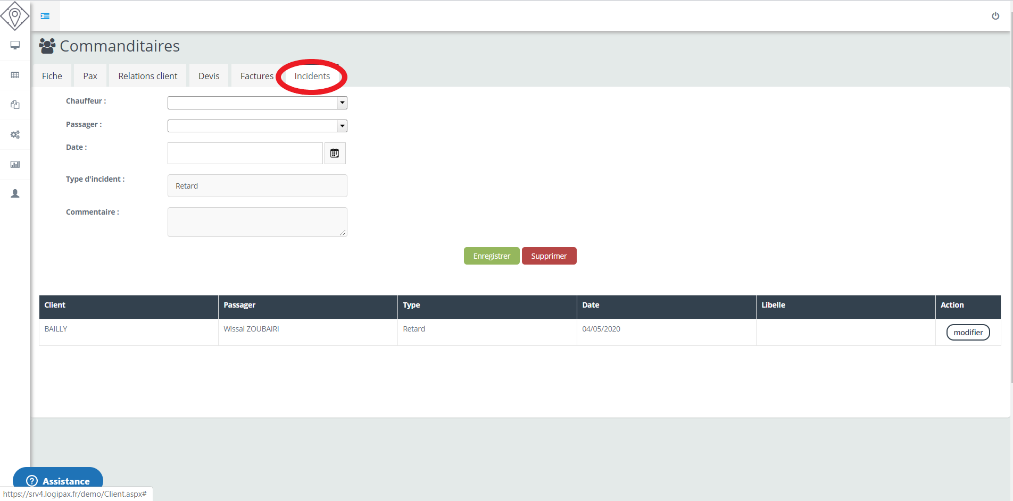Expand the Chauffeur dropdown
The height and width of the screenshot is (501, 1013).
tap(342, 103)
